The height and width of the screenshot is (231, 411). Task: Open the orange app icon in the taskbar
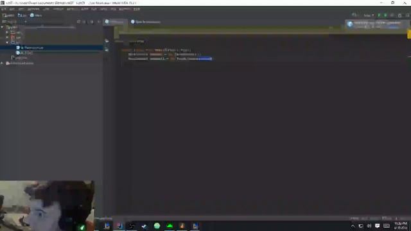coord(182,226)
